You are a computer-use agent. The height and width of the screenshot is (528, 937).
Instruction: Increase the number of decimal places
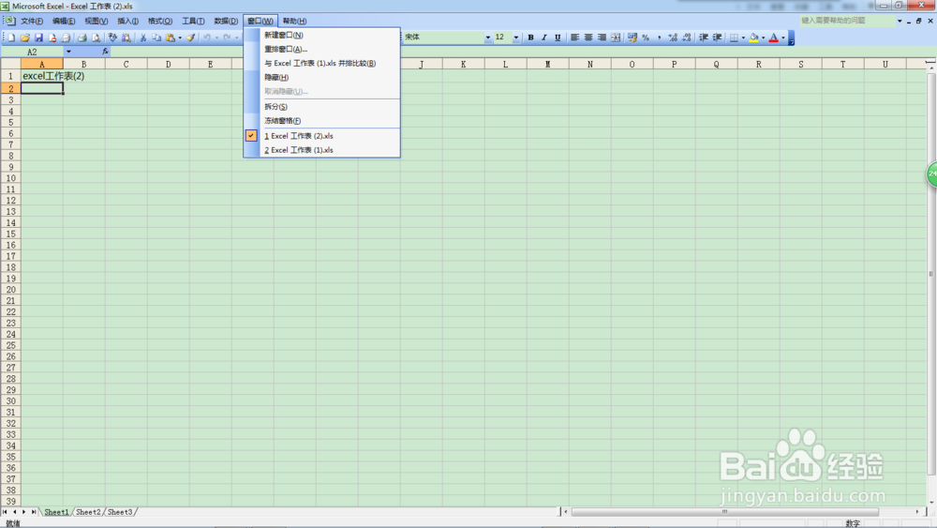[x=673, y=38]
